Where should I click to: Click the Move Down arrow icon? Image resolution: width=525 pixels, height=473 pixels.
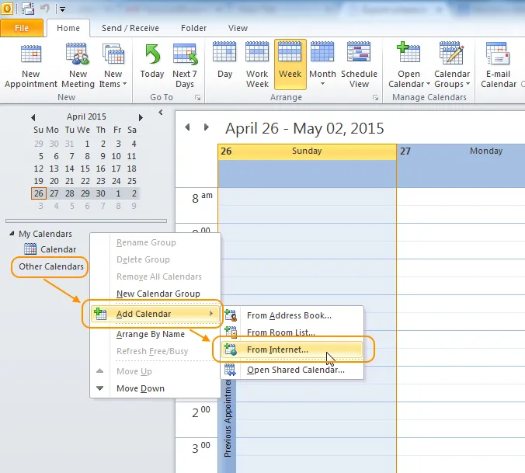click(99, 388)
